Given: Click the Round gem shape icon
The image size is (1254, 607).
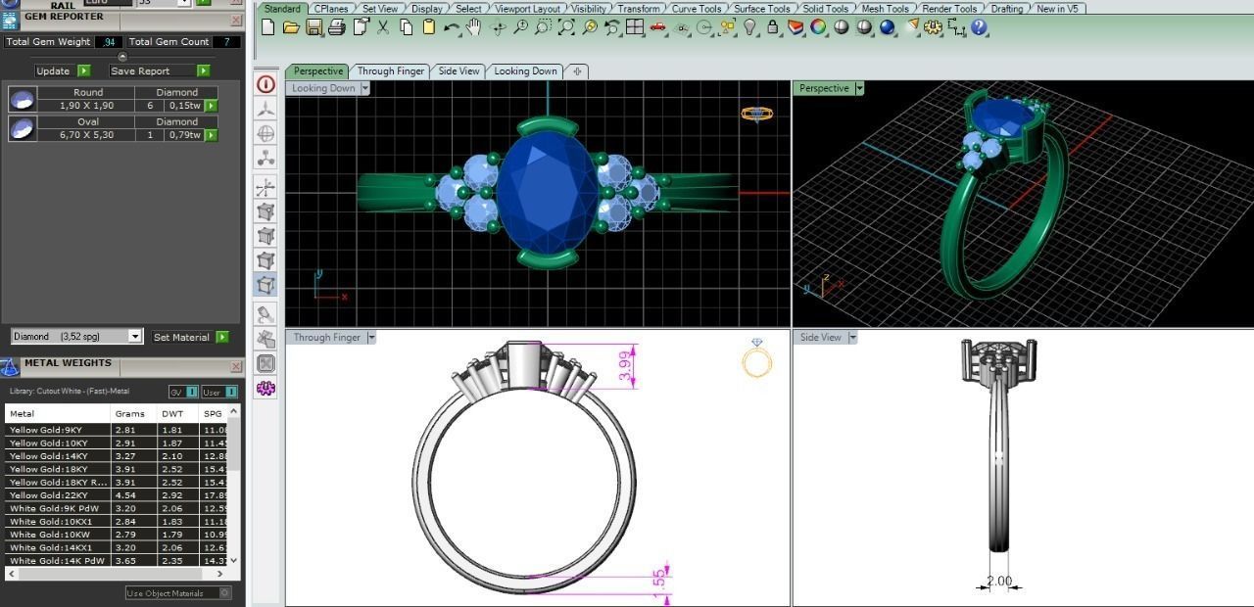Looking at the screenshot, I should click(23, 99).
